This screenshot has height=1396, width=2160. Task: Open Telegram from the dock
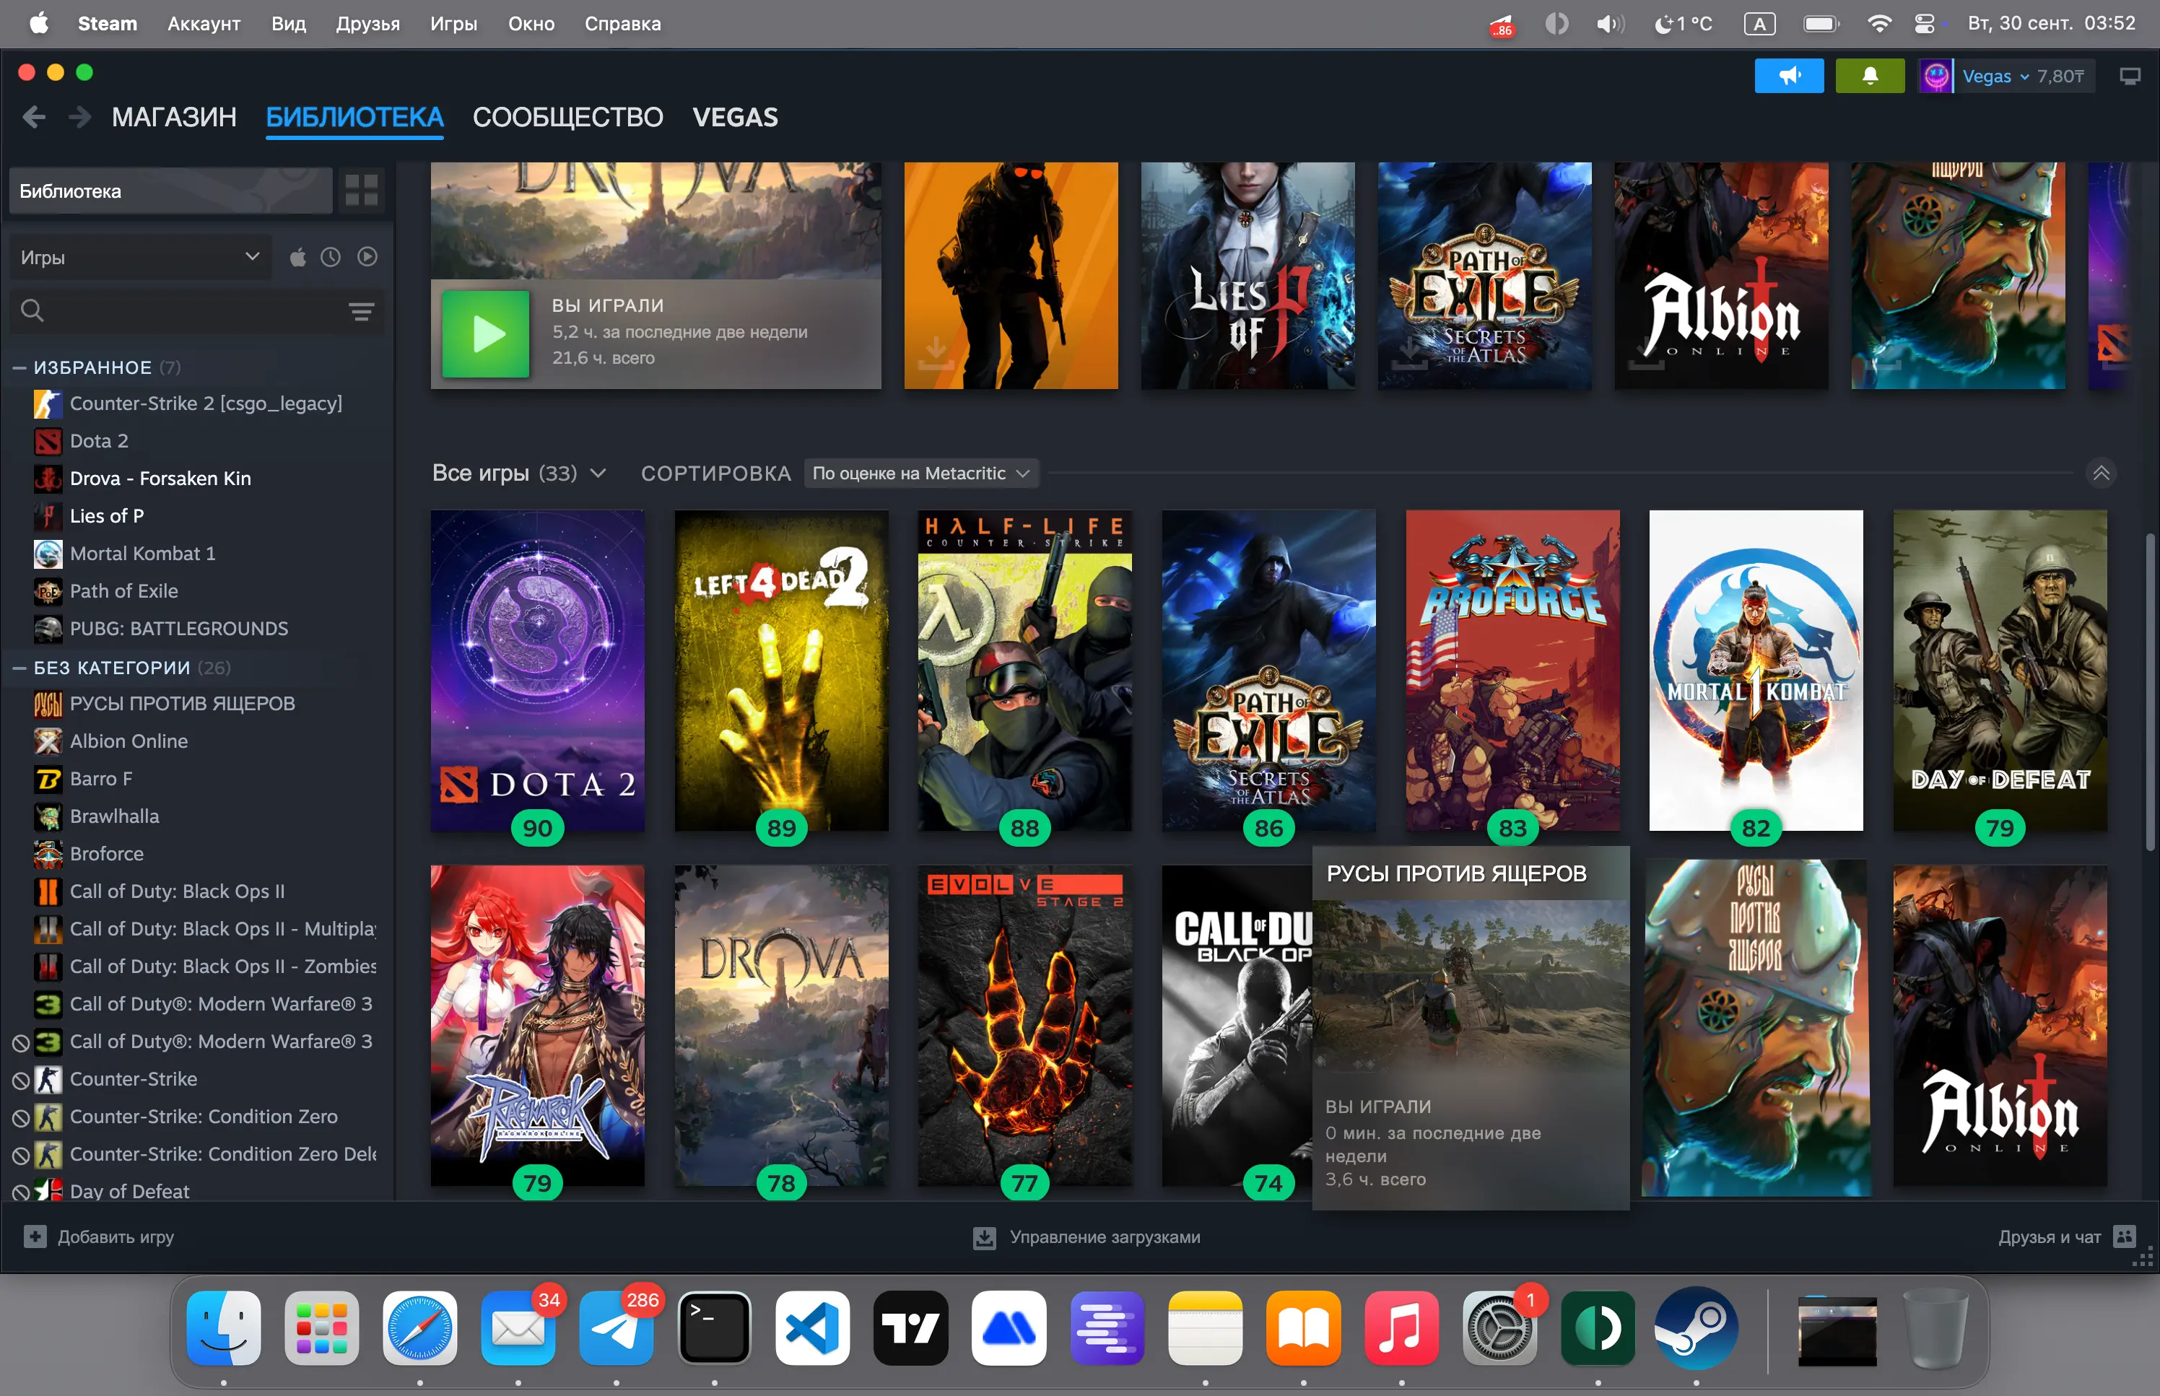click(617, 1328)
